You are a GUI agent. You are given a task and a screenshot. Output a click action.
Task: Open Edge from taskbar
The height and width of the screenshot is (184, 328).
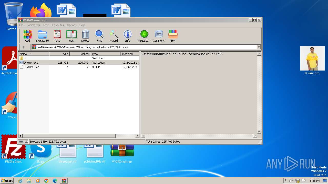tap(55, 181)
